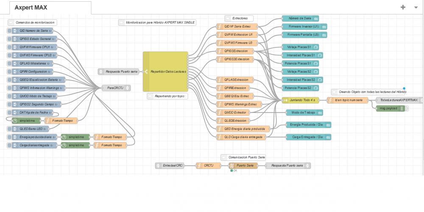Select the ParaCRCTJ link out node
Image resolution: width=424 pixels, height=212 pixels.
coord(116,88)
